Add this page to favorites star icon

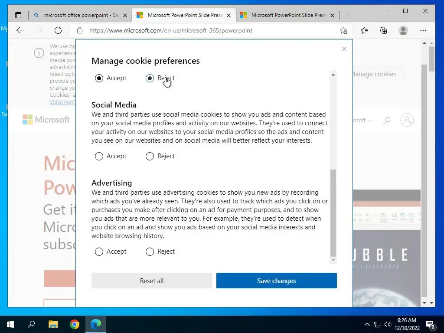[343, 30]
